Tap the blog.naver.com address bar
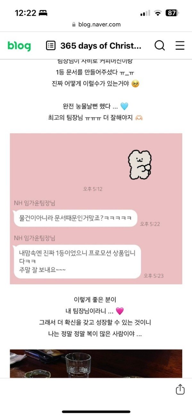192x417 pixels. click(x=96, y=24)
